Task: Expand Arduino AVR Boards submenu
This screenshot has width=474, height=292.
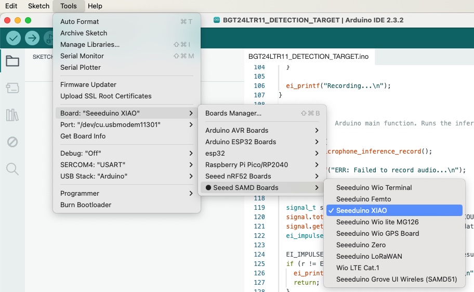Action: (262, 131)
